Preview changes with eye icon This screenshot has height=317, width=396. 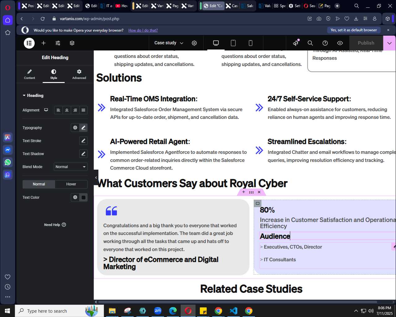click(340, 43)
